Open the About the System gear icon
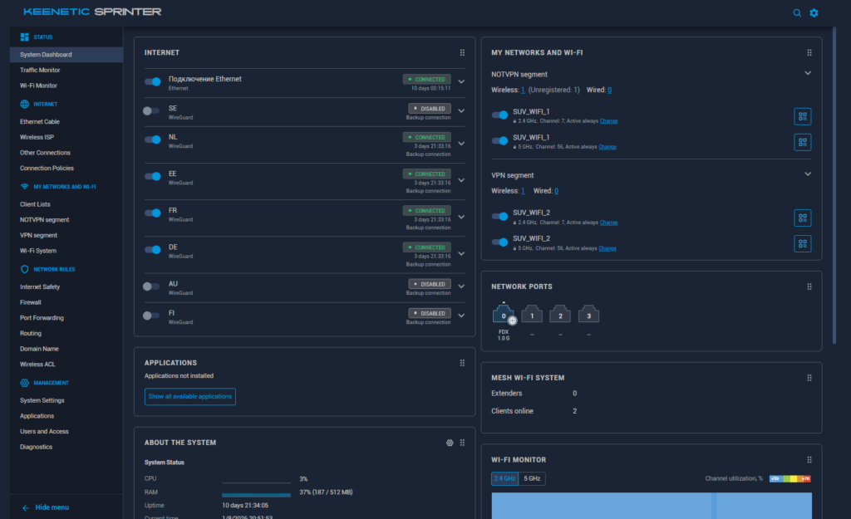 tap(450, 443)
